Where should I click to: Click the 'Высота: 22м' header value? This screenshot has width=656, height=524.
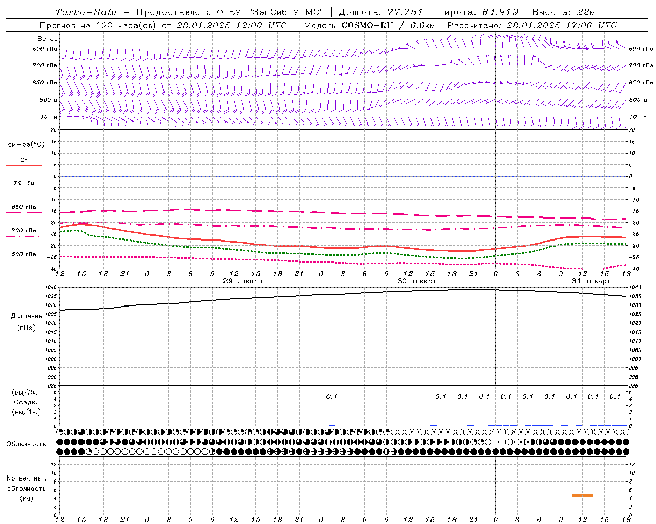[564, 12]
